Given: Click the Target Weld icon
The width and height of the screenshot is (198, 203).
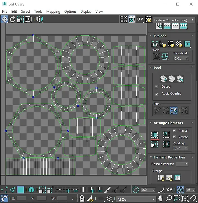Looking at the screenshot, I should point(156,56).
